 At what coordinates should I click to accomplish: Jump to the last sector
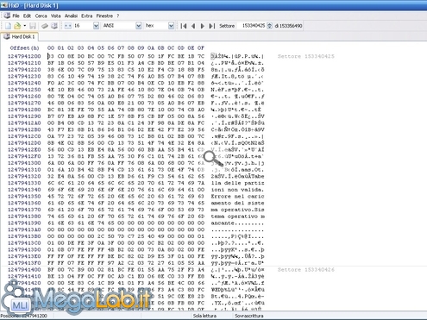212,26
